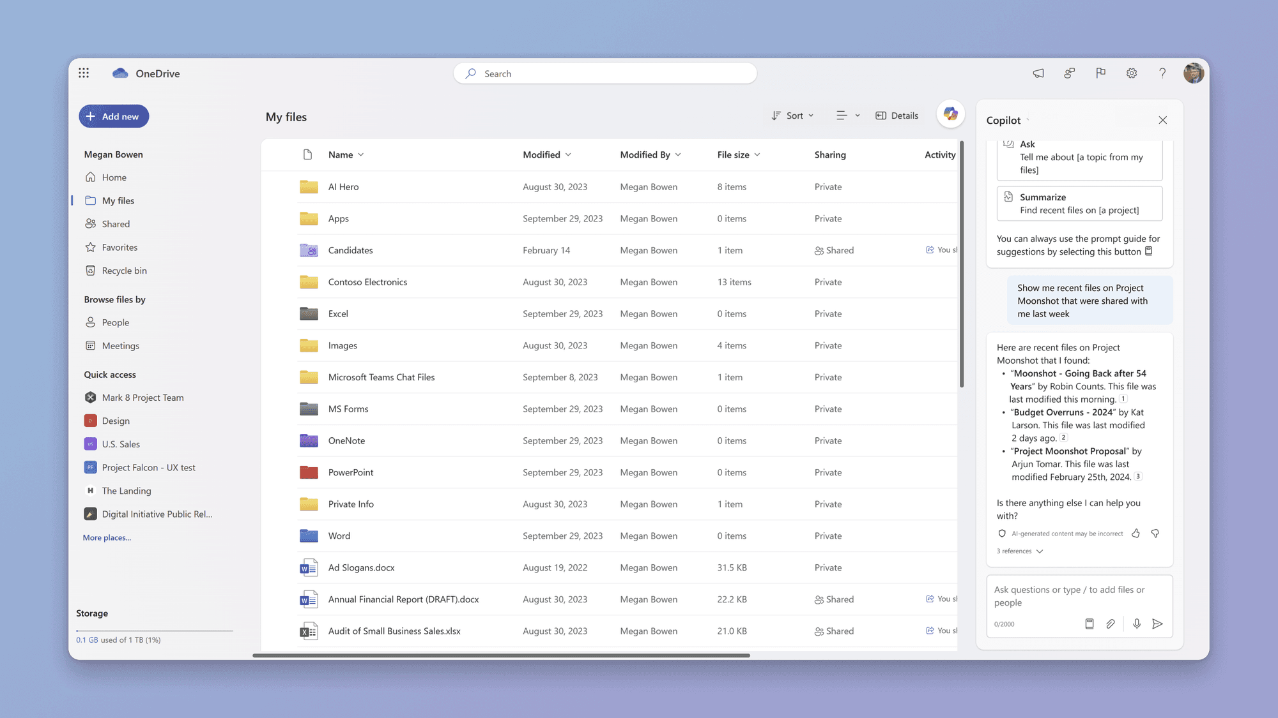Click the Summarize prompt suggestion card
Screen dimensions: 1278x718
tap(1079, 204)
